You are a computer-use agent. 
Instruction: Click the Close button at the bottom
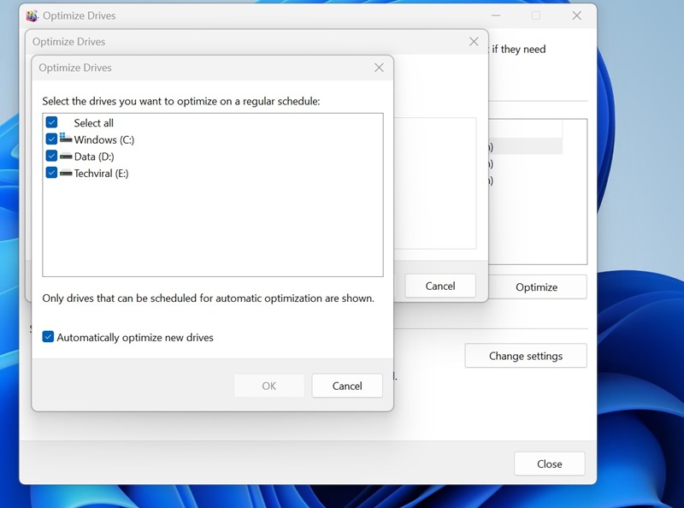(549, 464)
